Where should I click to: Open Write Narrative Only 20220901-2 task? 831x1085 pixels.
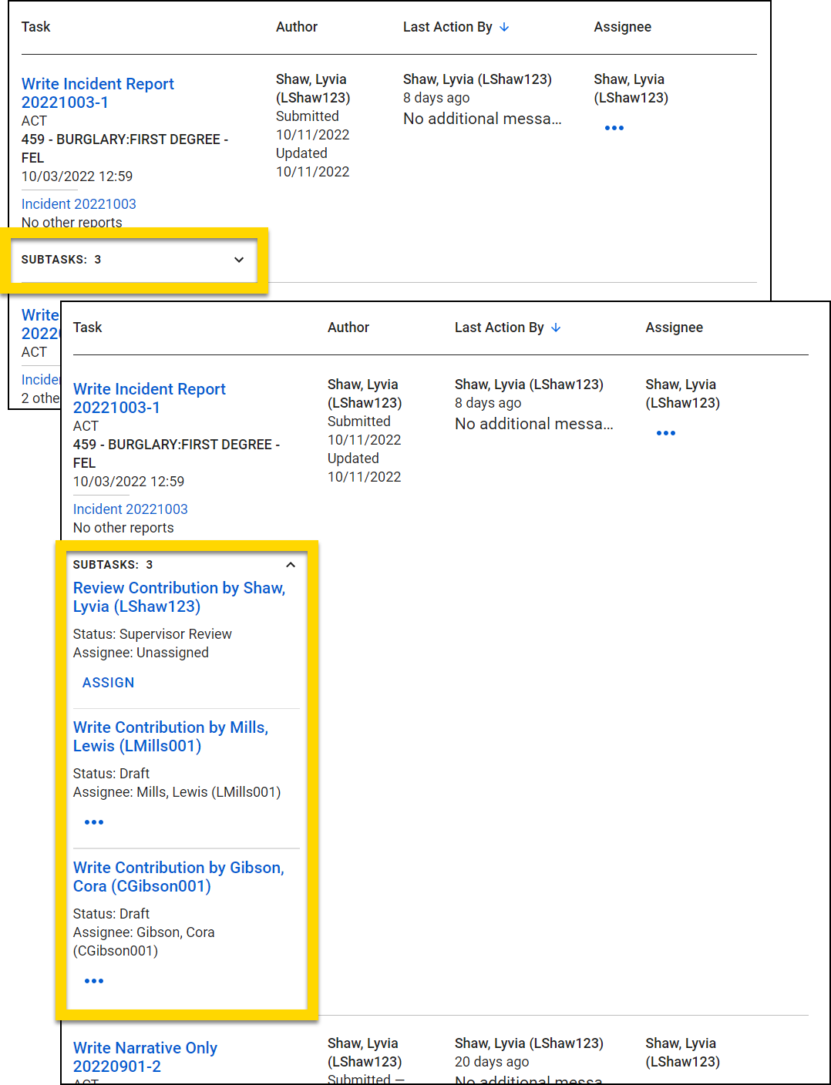[x=145, y=1056]
